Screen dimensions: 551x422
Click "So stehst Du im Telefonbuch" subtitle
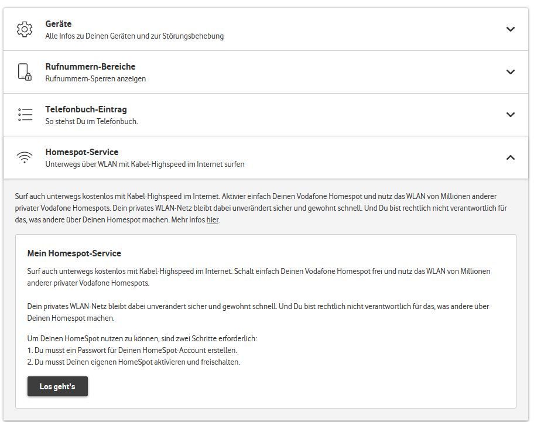91,121
